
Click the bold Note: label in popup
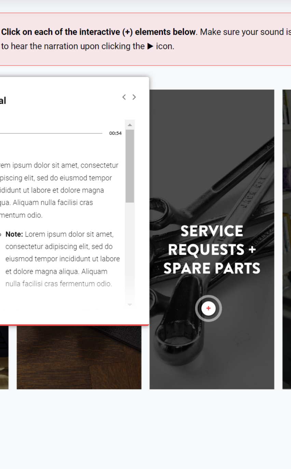click(14, 234)
